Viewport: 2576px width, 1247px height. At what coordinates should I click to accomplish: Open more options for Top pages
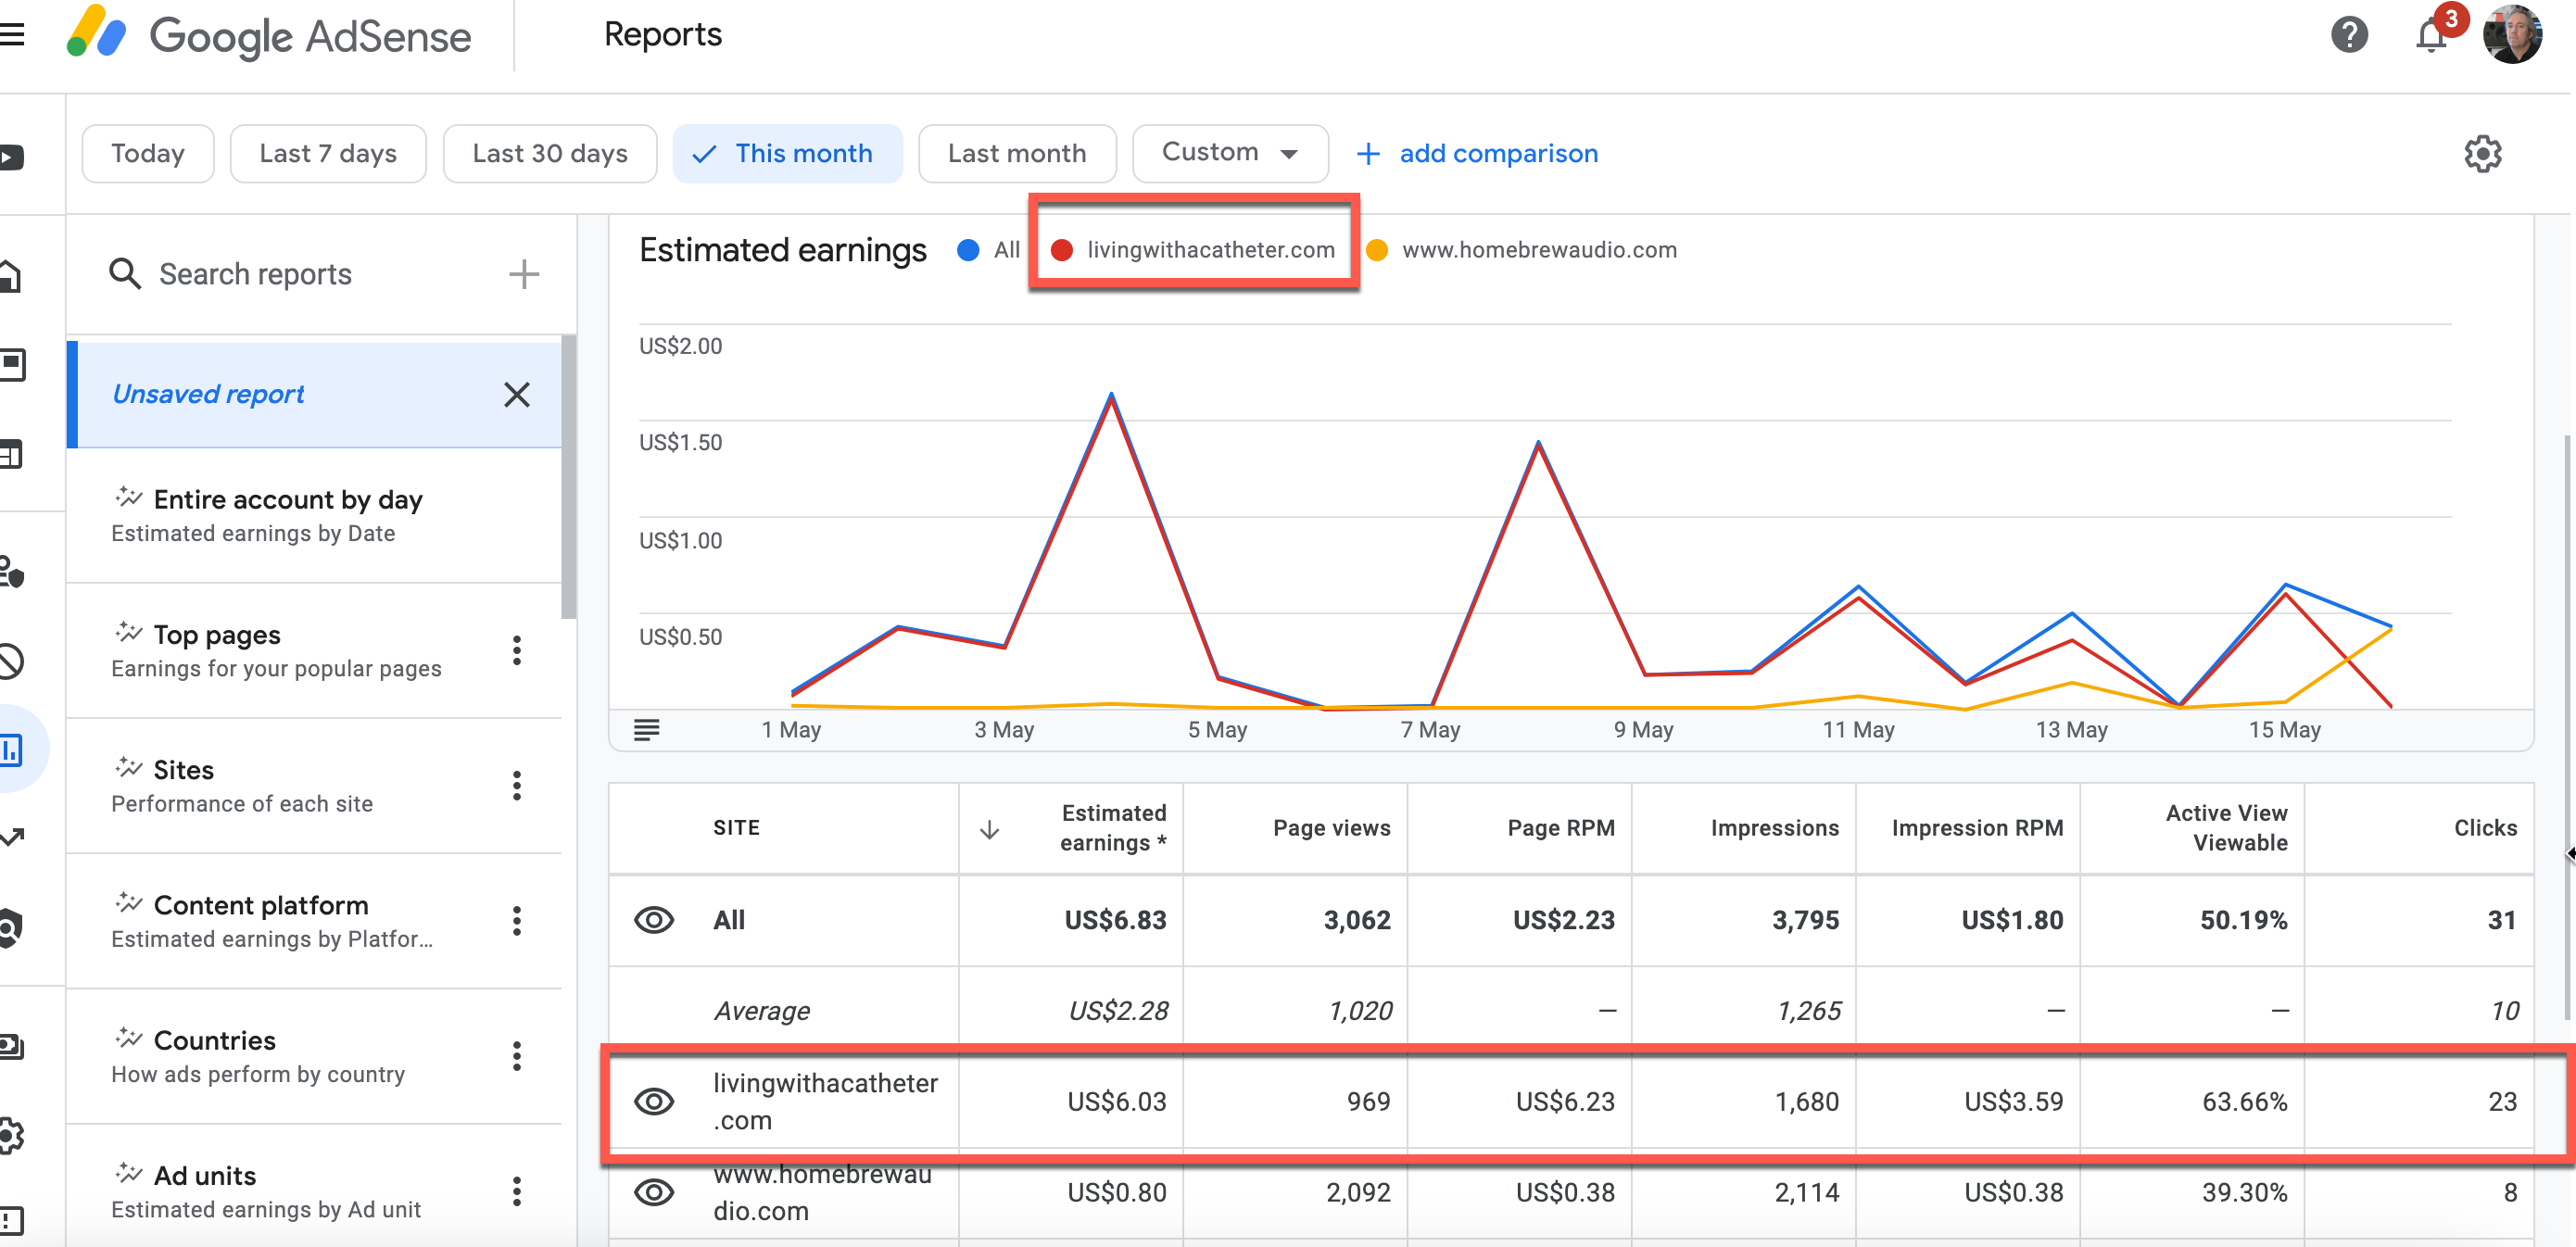click(x=517, y=651)
